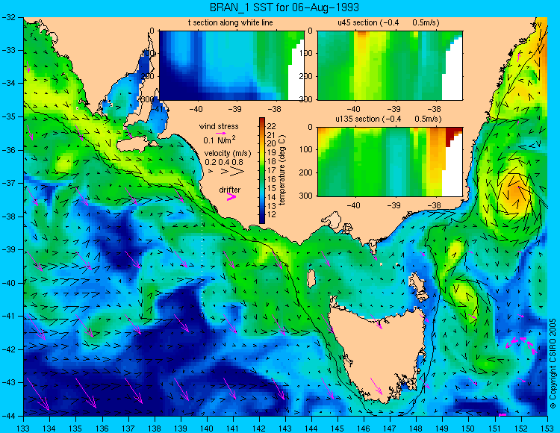
Task: Click the "0.1 N/m2" wind stress scale text
Action: tap(220, 140)
